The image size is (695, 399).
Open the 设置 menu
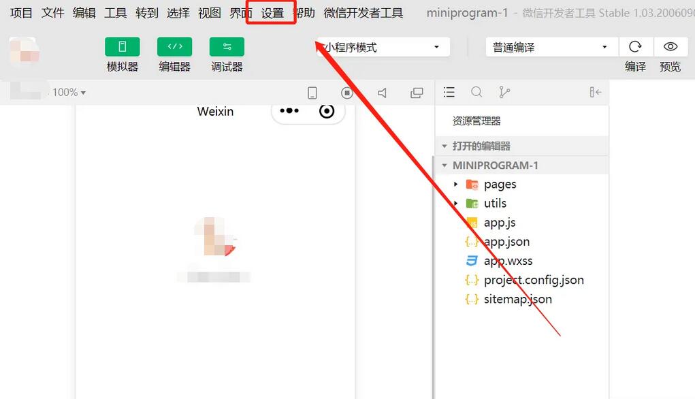pyautogui.click(x=272, y=13)
